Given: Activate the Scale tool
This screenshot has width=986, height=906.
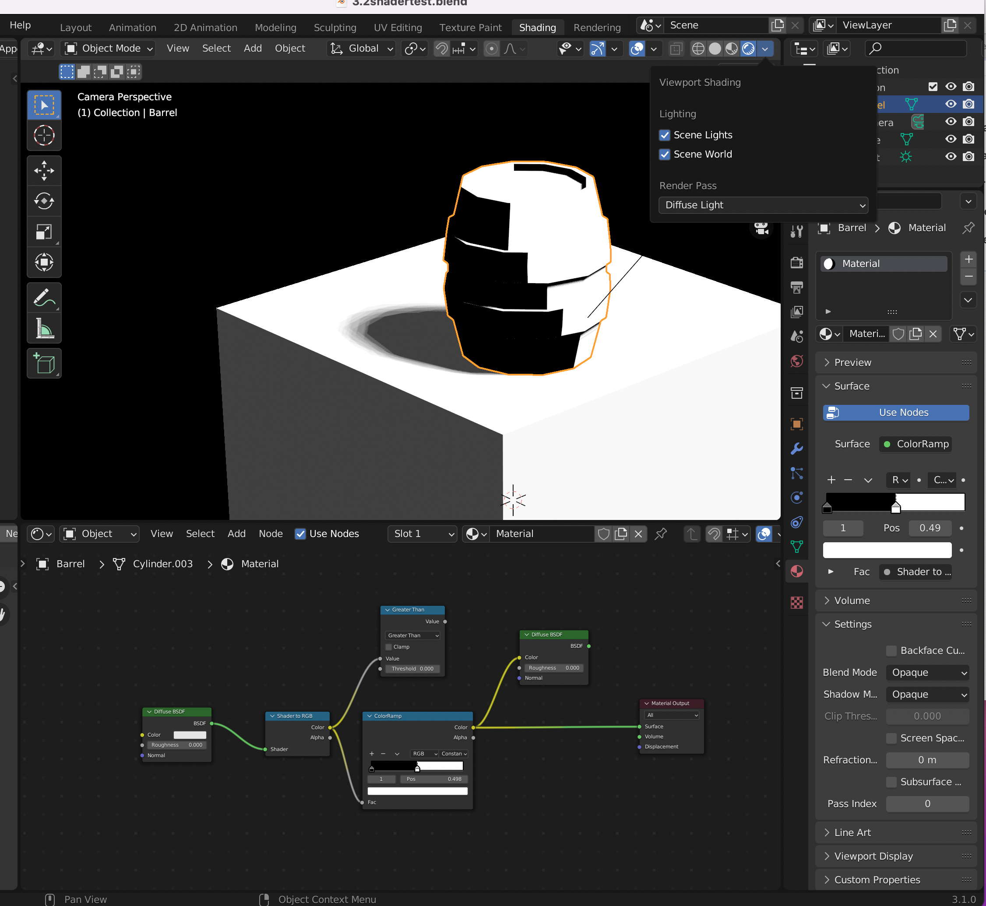Looking at the screenshot, I should (44, 232).
